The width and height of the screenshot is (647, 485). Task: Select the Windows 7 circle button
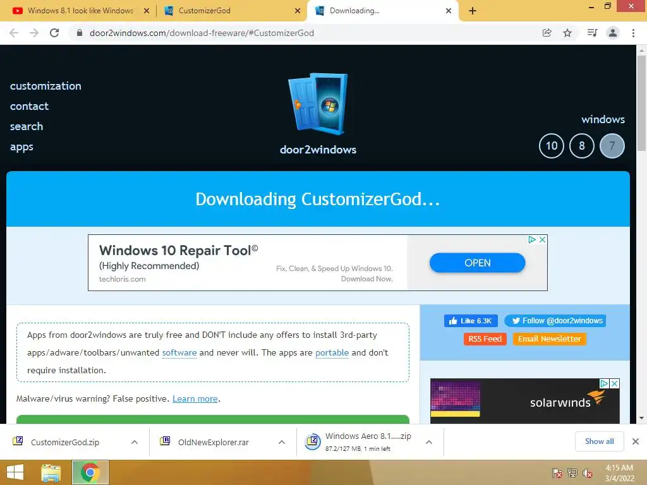point(612,146)
